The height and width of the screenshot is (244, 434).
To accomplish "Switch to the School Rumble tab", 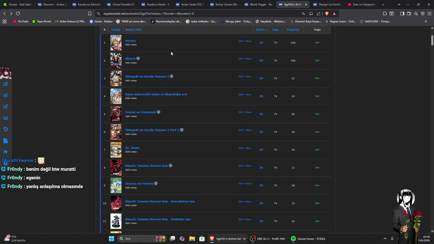I will coord(121,4).
